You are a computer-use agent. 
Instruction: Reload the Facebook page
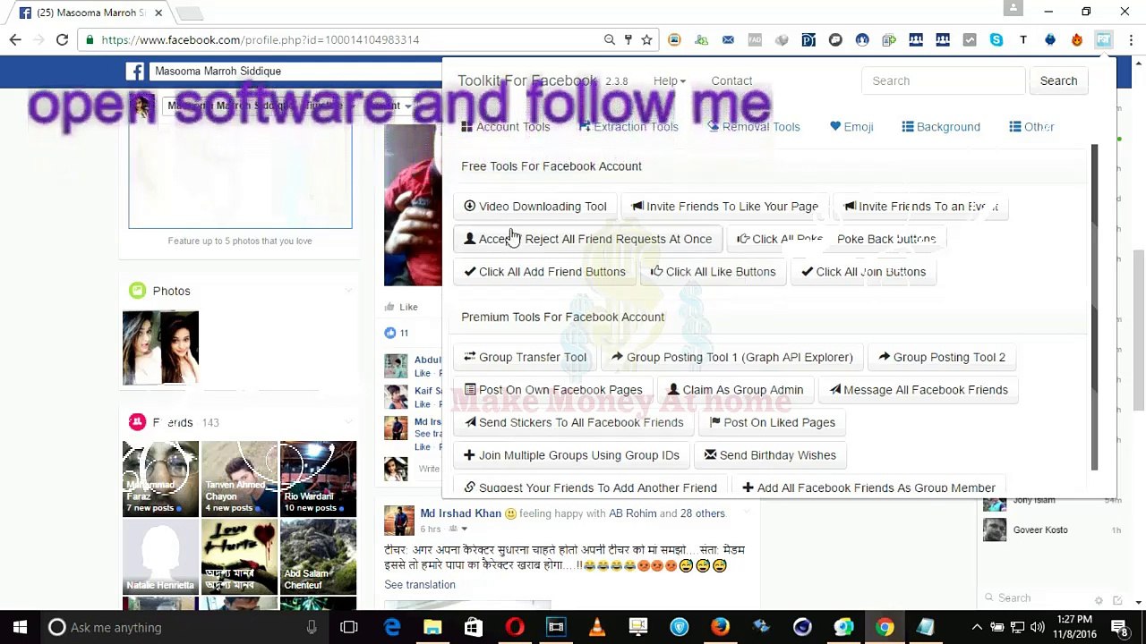click(x=62, y=39)
